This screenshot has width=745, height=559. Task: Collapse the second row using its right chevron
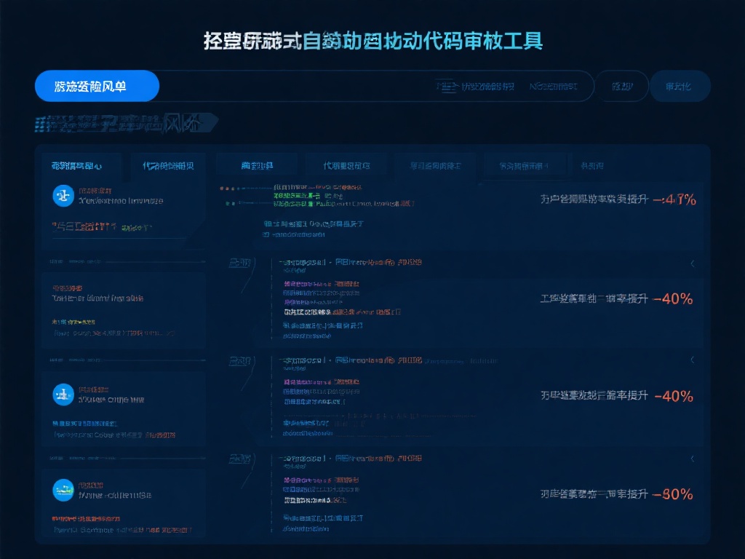pyautogui.click(x=692, y=263)
